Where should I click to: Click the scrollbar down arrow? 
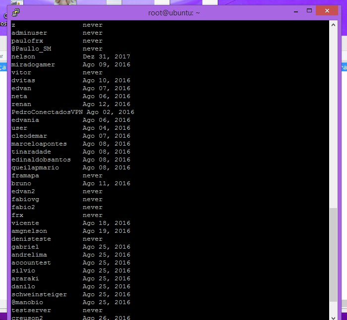point(333,318)
